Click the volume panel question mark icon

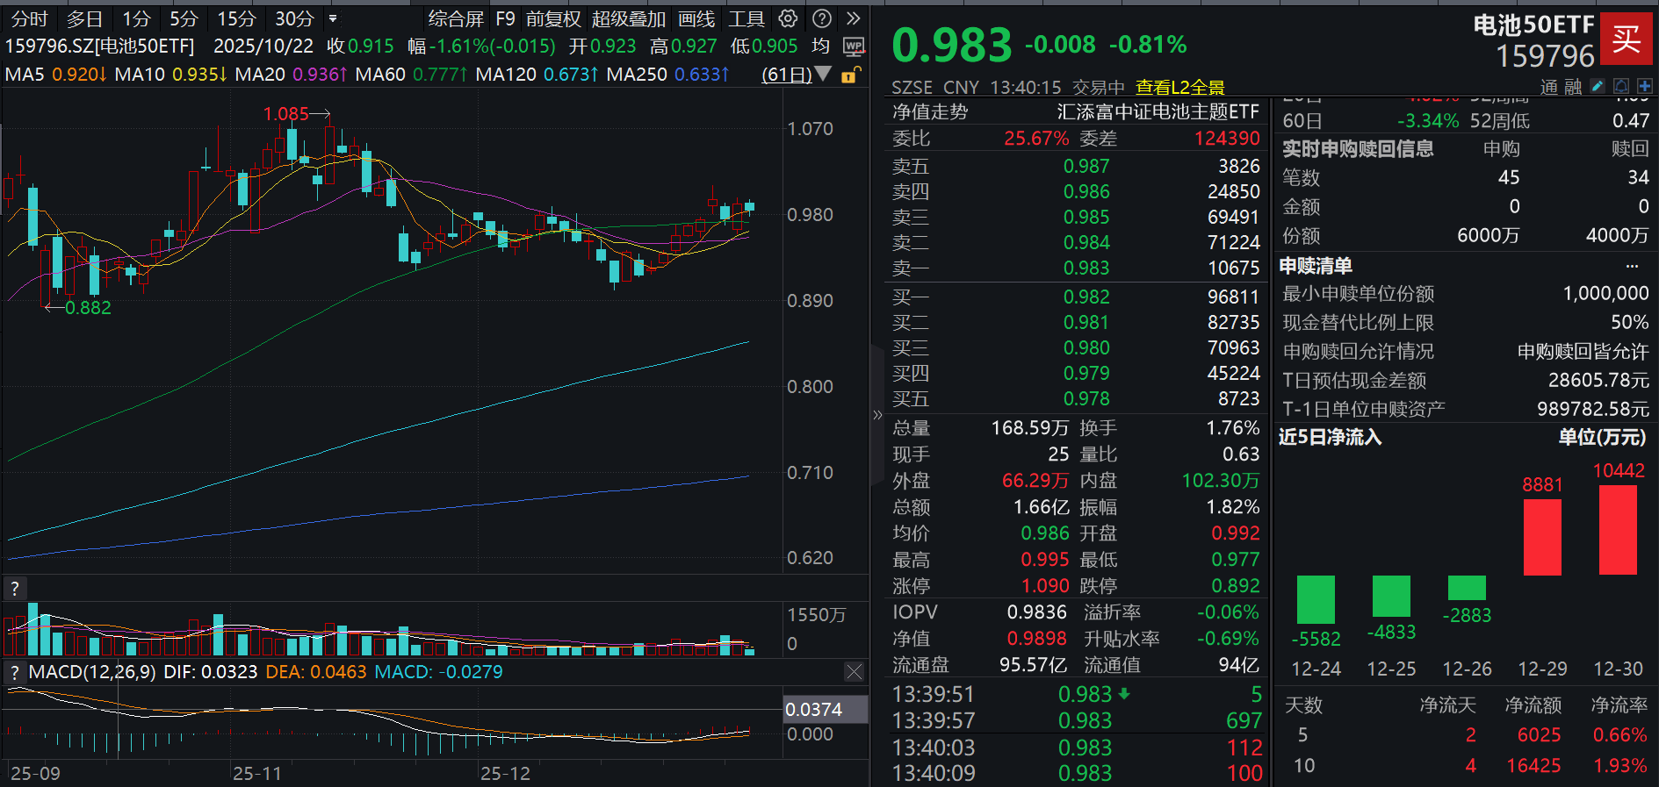pyautogui.click(x=14, y=589)
